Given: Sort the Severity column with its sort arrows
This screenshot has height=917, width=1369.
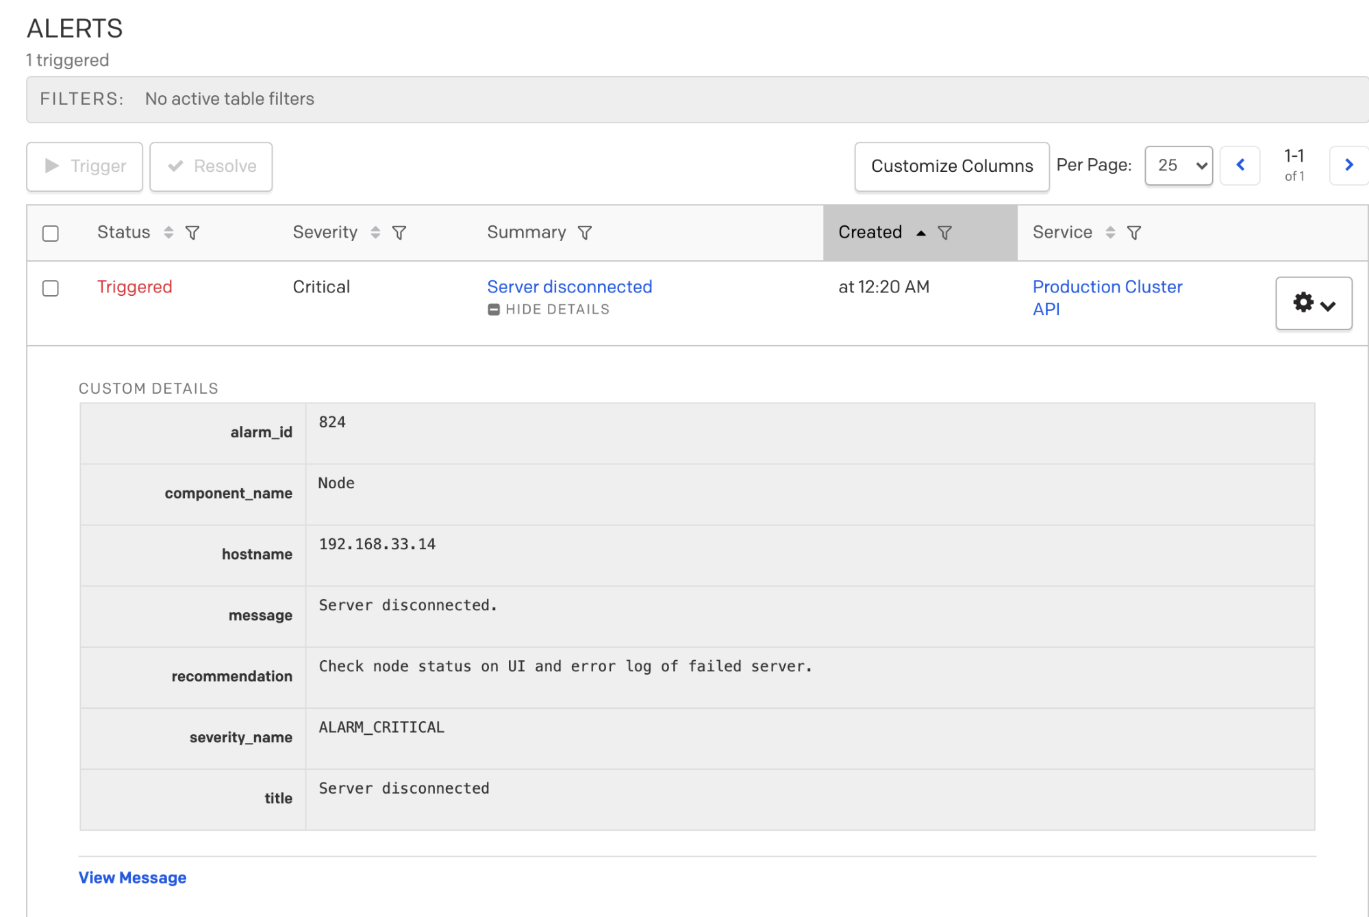Looking at the screenshot, I should pyautogui.click(x=375, y=233).
